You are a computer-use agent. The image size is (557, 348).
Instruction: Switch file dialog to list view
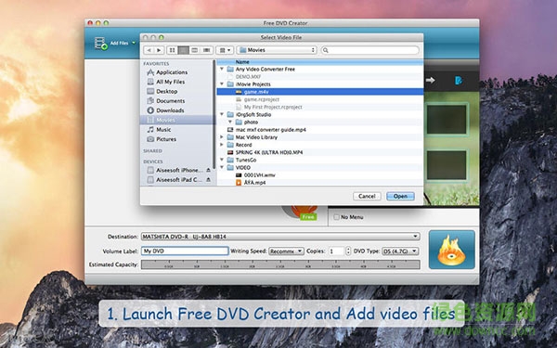click(183, 50)
